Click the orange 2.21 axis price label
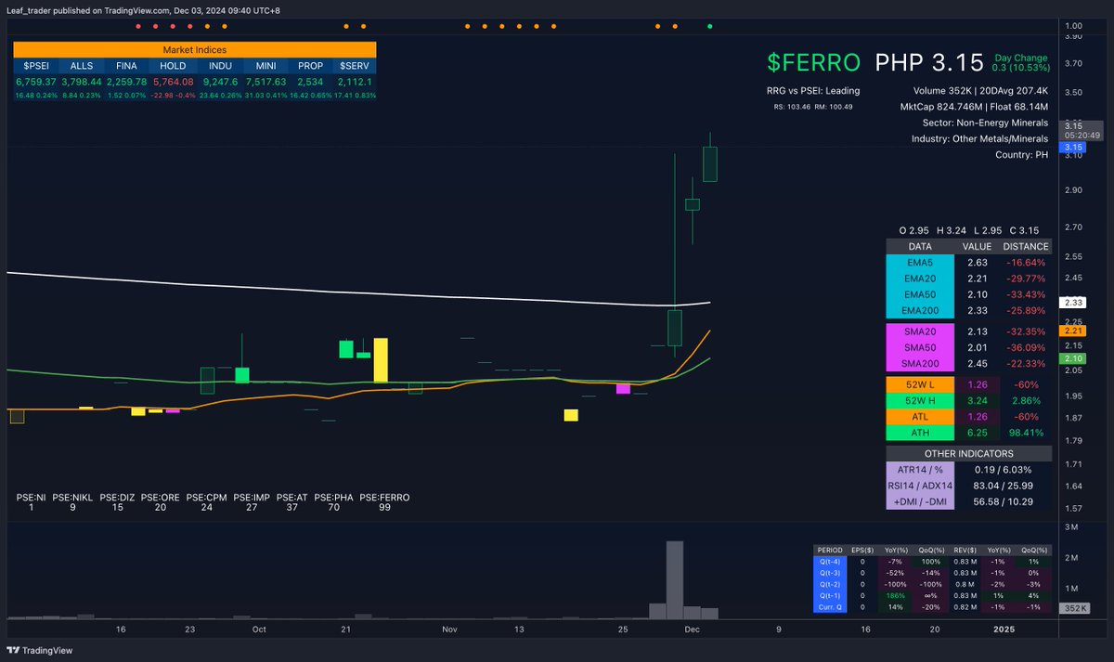 coord(1074,331)
